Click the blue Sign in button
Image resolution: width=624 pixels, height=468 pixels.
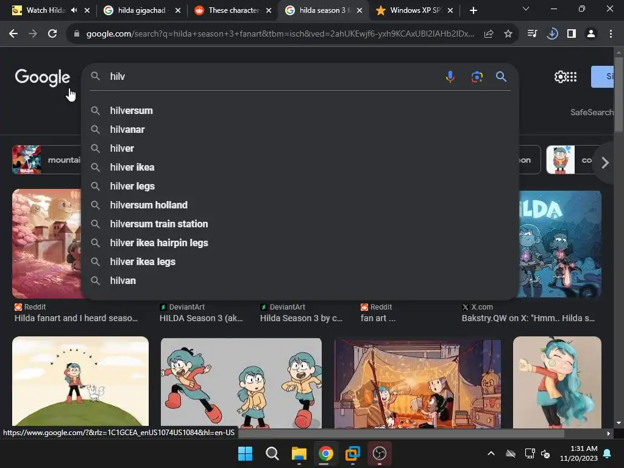click(602, 77)
